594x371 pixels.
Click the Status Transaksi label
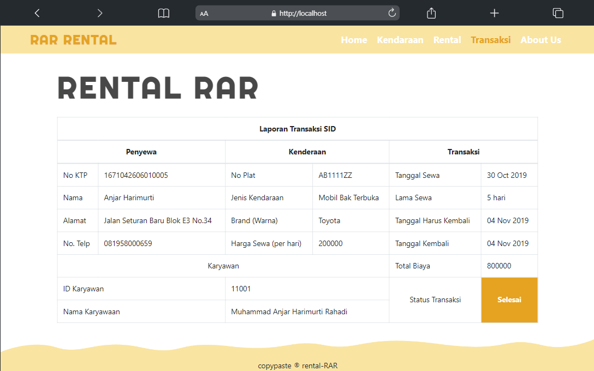435,300
